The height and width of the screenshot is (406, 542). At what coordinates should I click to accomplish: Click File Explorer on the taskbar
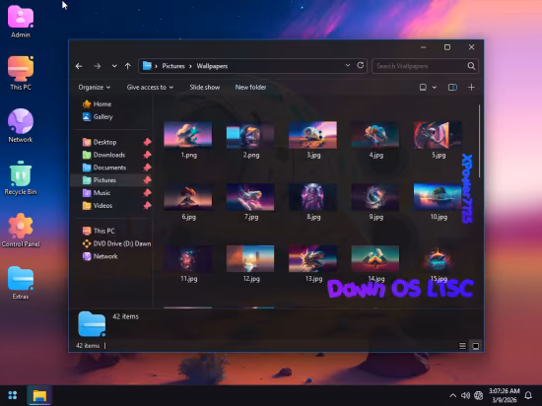point(39,395)
